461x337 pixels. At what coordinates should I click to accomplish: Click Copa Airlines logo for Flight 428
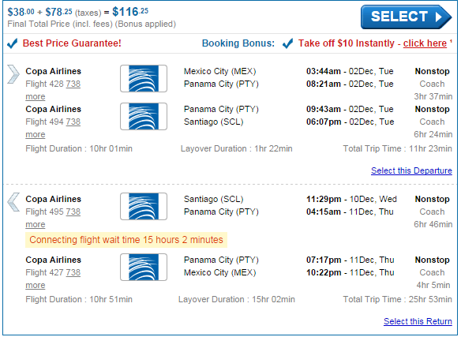pyautogui.click(x=144, y=78)
